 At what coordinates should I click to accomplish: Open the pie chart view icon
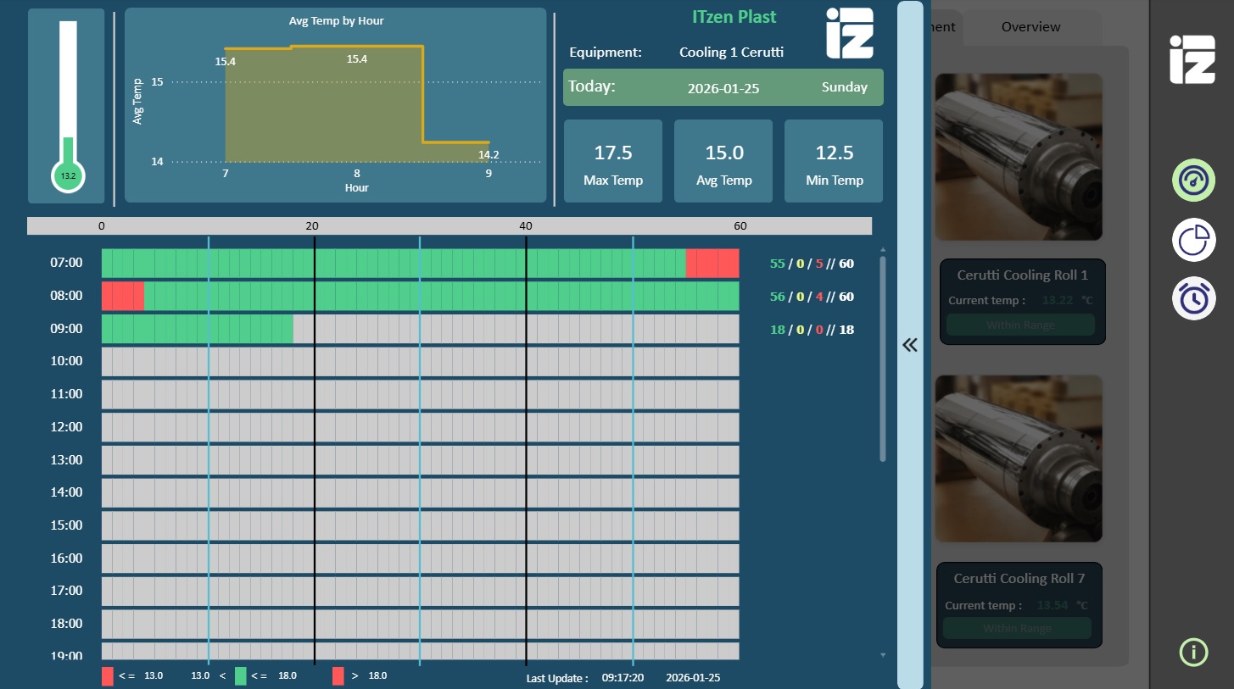(1193, 240)
